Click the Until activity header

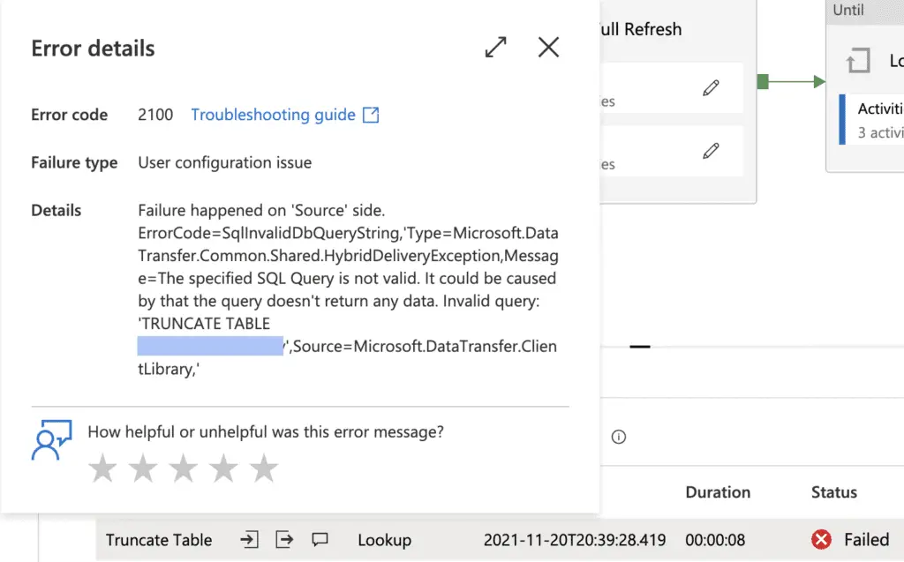pyautogui.click(x=865, y=11)
